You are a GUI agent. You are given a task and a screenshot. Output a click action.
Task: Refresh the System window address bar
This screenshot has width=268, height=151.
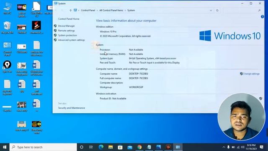[x=217, y=10]
